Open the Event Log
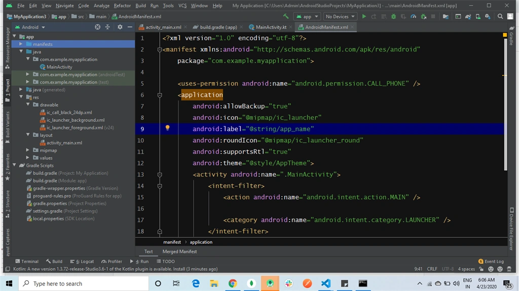This screenshot has width=519, height=291. [491, 261]
